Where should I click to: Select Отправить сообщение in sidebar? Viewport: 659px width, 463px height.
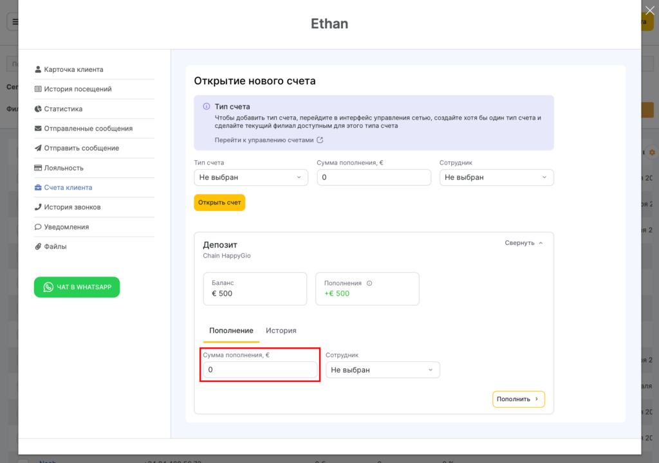click(x=81, y=149)
